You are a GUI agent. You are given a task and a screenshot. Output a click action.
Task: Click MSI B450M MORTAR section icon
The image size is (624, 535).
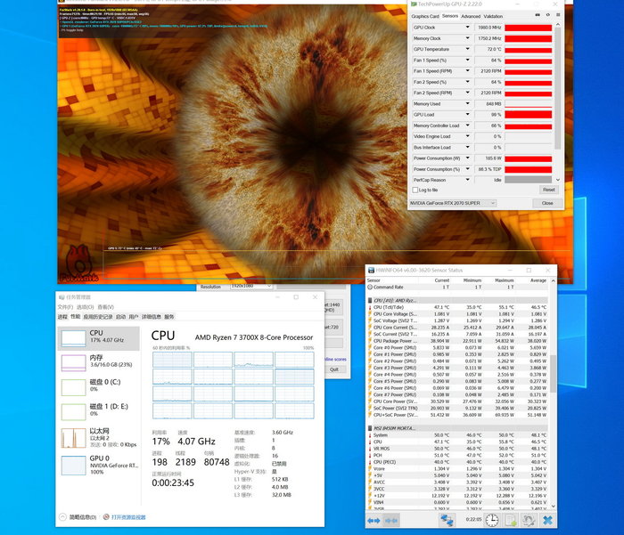tap(370, 428)
